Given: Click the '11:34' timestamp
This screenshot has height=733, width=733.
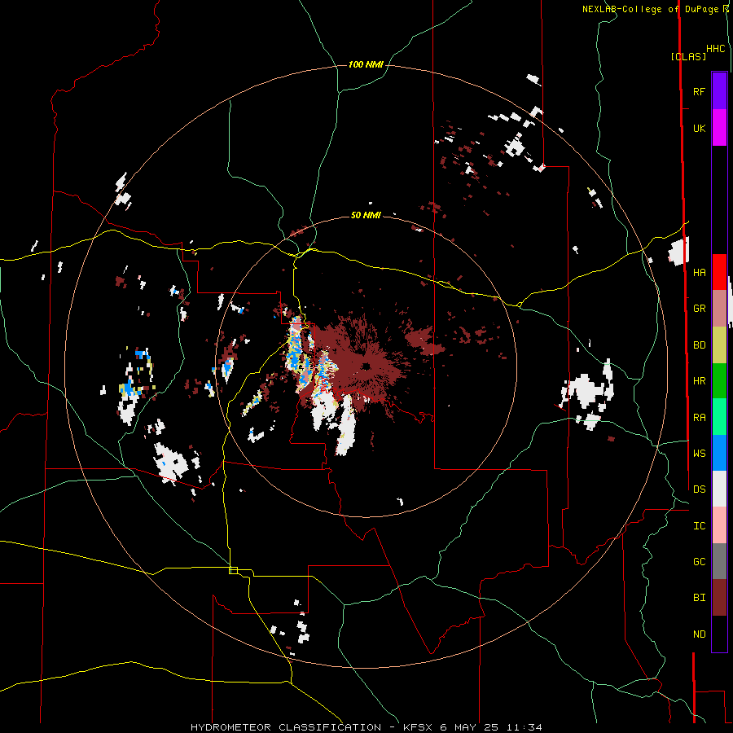Looking at the screenshot, I should click(525, 727).
